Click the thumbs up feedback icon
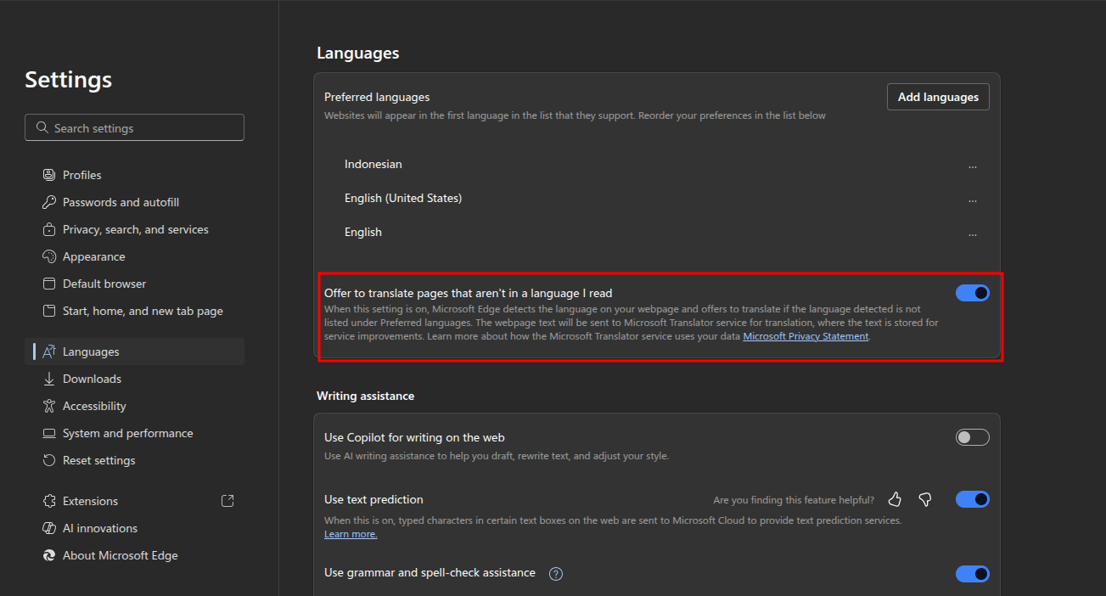 (x=895, y=499)
